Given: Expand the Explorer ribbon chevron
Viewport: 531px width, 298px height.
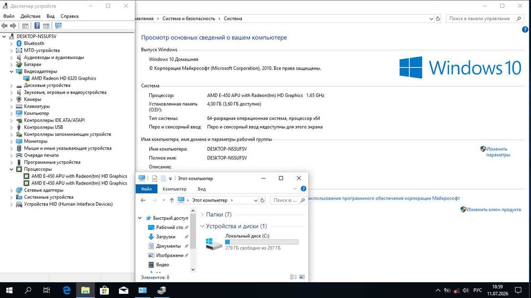Looking at the screenshot, I should (295, 189).
